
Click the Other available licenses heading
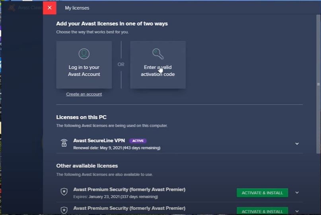pos(87,166)
